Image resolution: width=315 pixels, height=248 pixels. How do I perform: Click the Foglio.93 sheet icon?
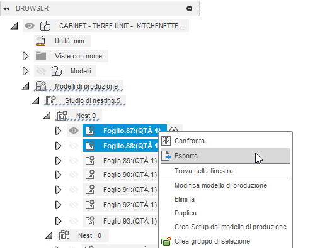pyautogui.click(x=90, y=221)
